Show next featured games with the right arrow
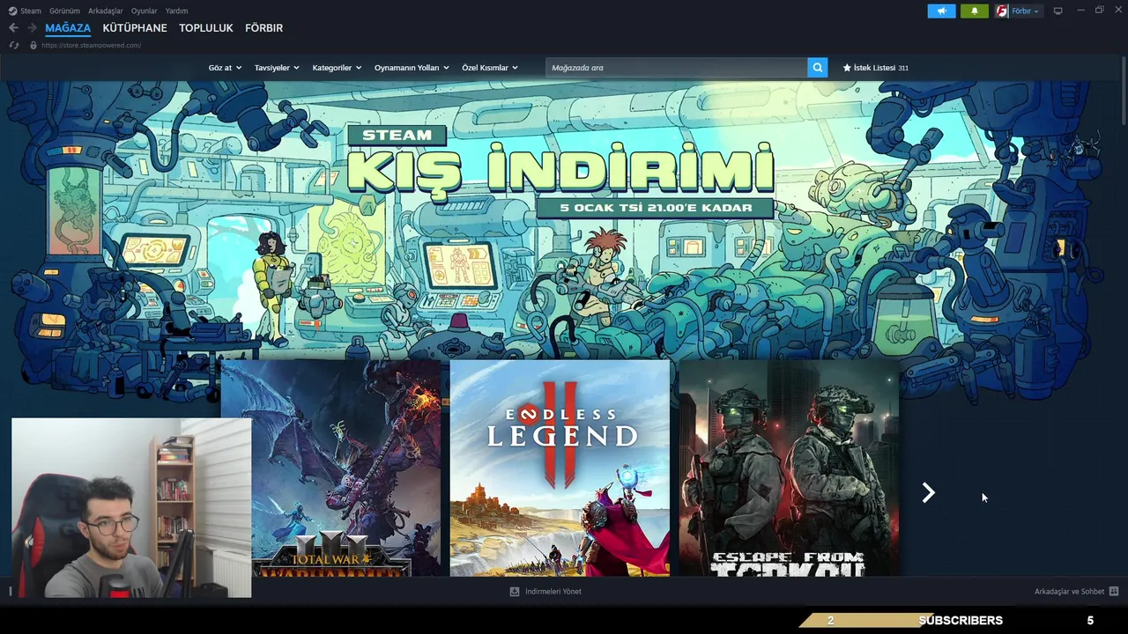The height and width of the screenshot is (634, 1128). click(928, 493)
